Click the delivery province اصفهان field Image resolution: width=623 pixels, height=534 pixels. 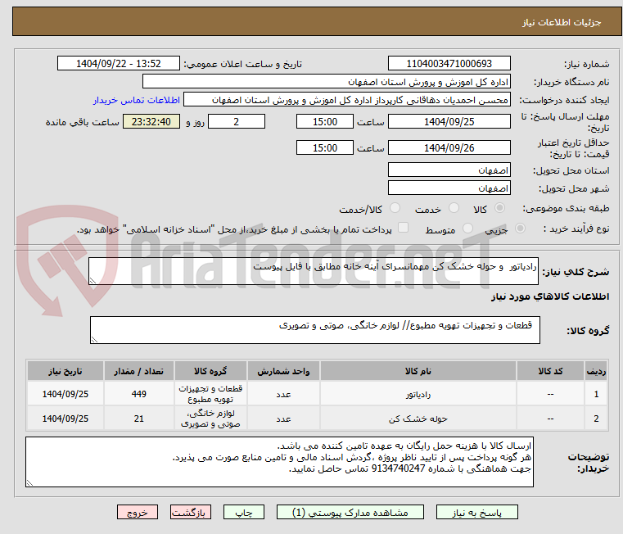click(x=449, y=170)
